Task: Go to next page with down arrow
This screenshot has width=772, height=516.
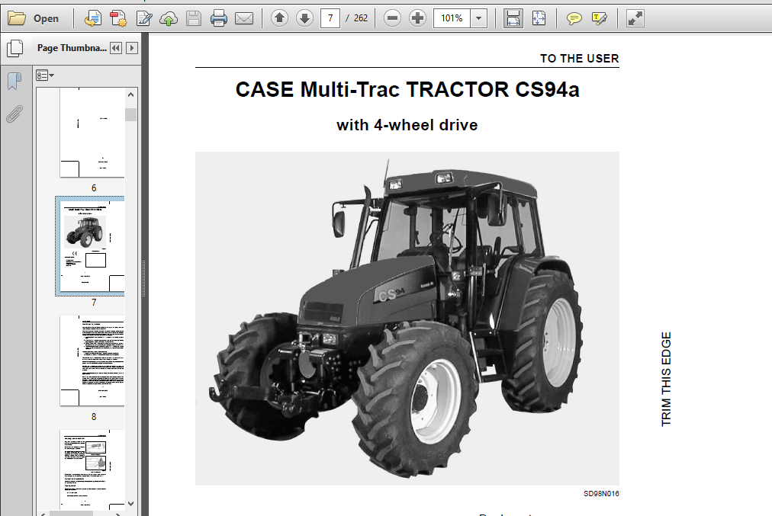Action: [x=305, y=19]
